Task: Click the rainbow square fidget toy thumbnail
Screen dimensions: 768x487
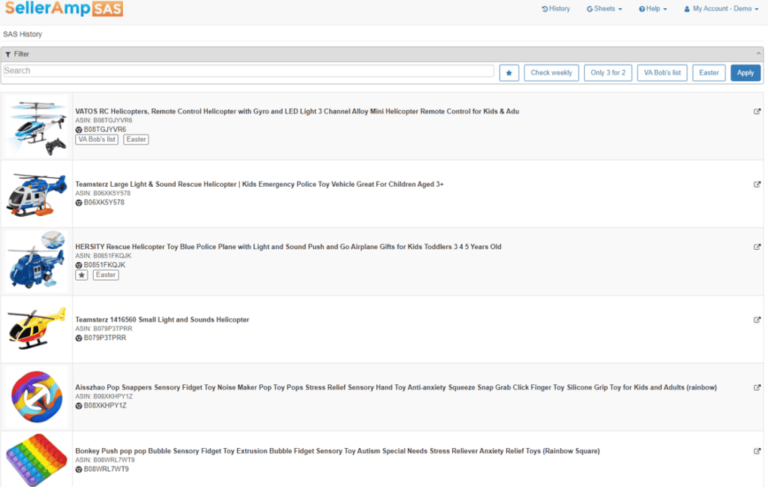Action: point(37,459)
